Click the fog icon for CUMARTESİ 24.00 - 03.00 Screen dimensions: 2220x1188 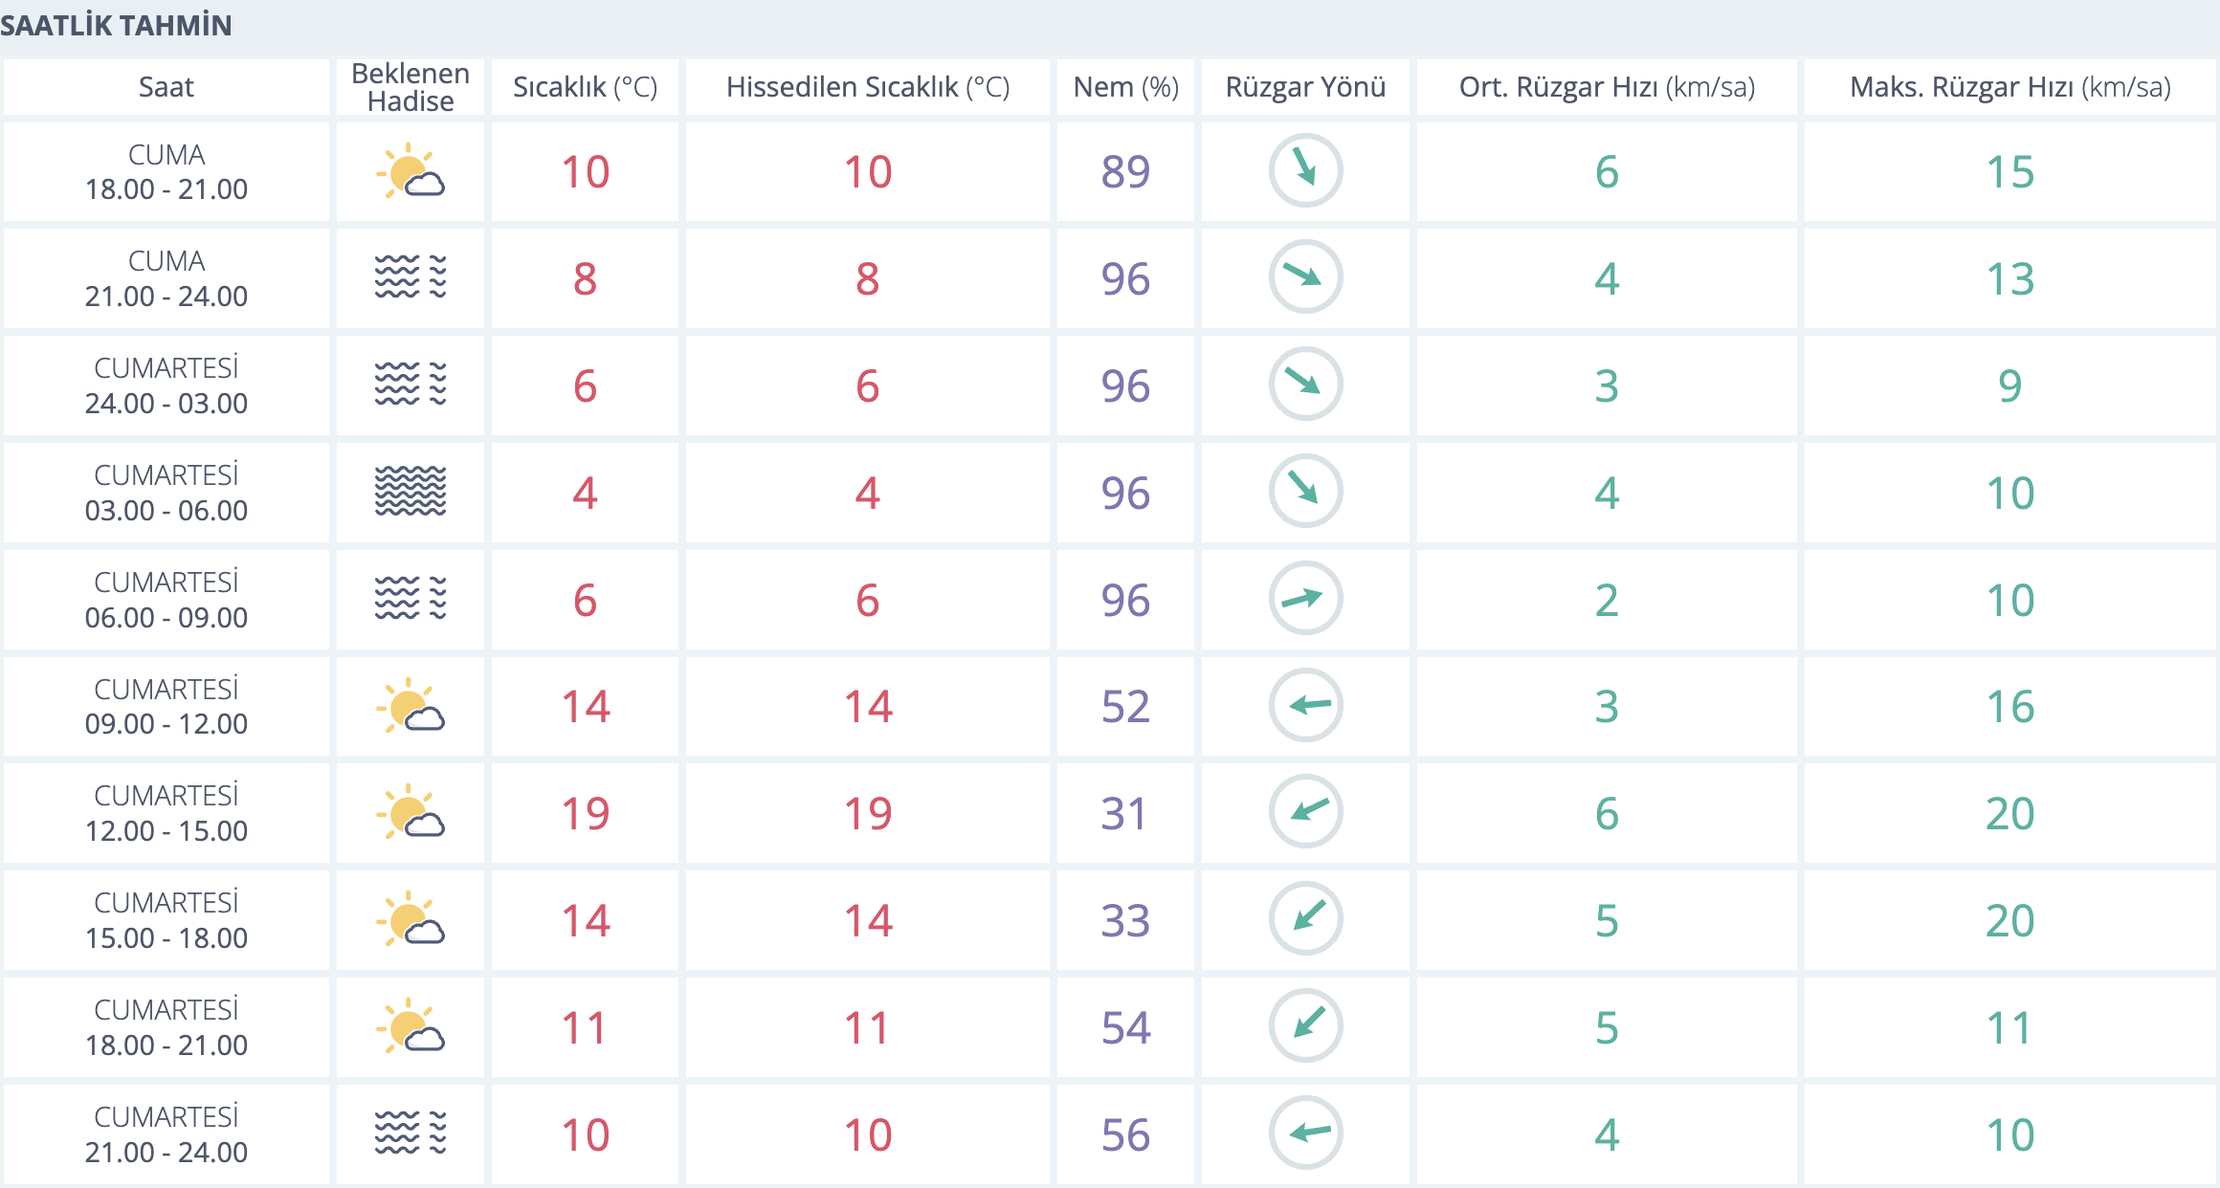(x=411, y=385)
